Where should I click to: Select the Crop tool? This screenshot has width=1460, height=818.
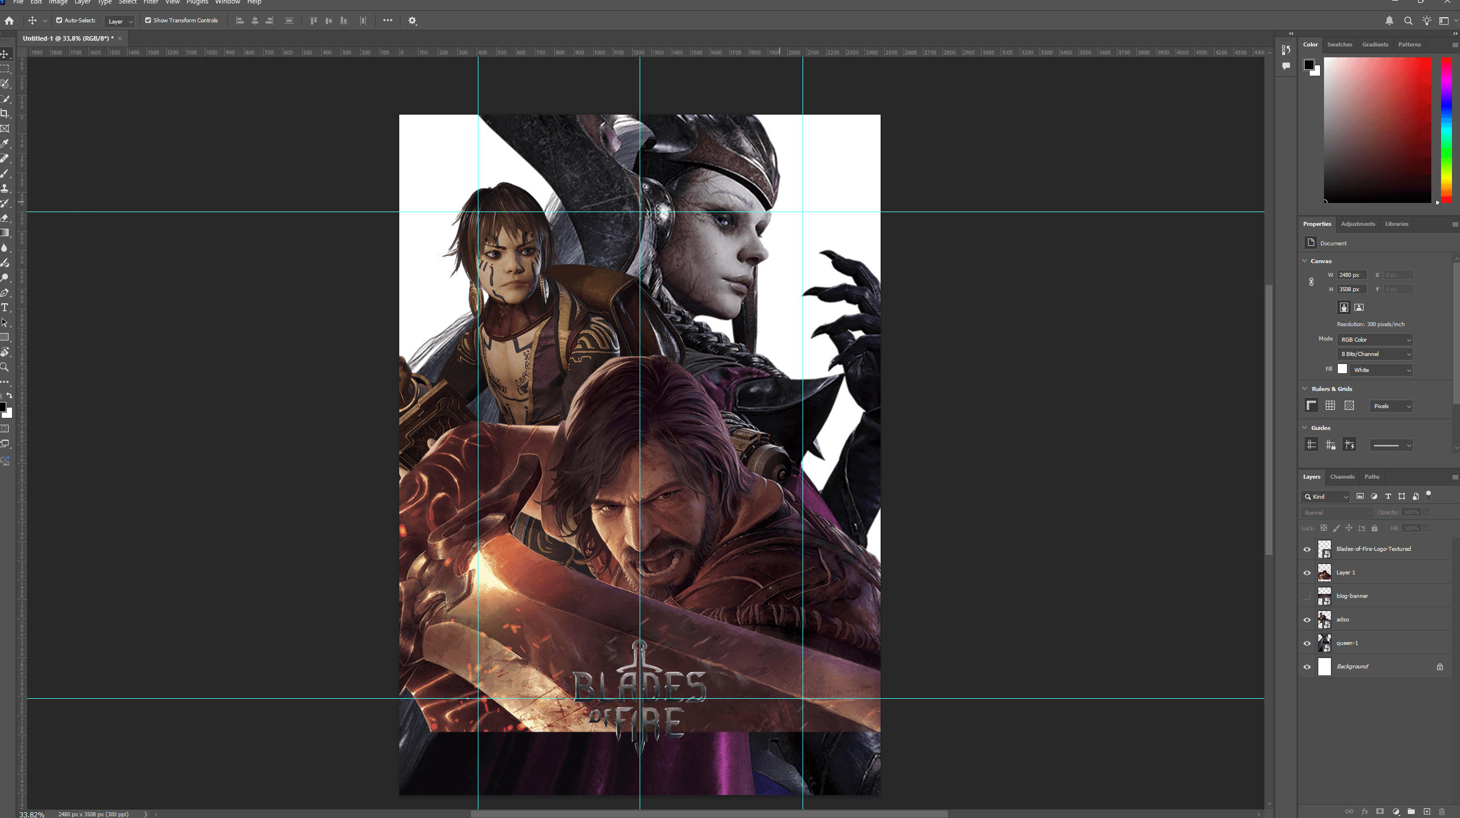5,113
